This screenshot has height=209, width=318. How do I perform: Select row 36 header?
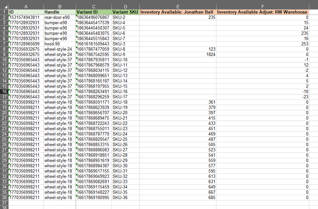point(4,198)
